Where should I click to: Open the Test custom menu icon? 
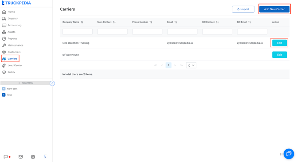4,95
